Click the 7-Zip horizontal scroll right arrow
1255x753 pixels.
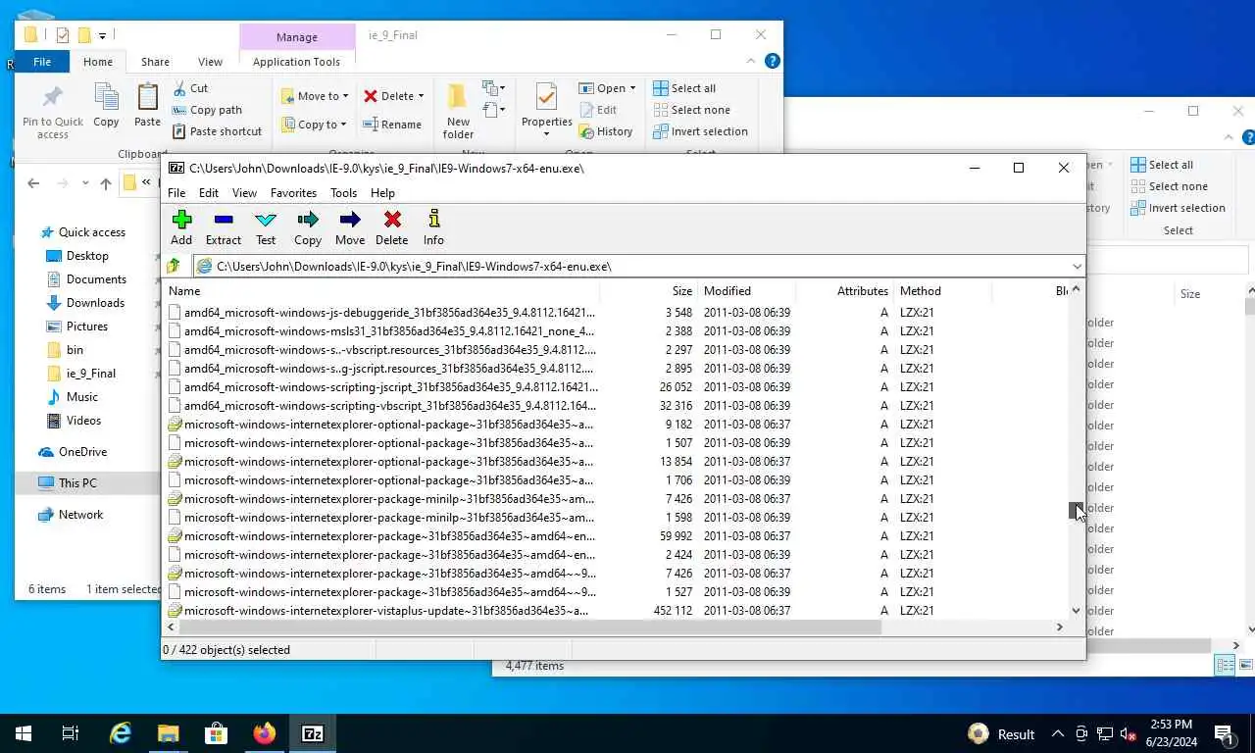(x=1059, y=627)
